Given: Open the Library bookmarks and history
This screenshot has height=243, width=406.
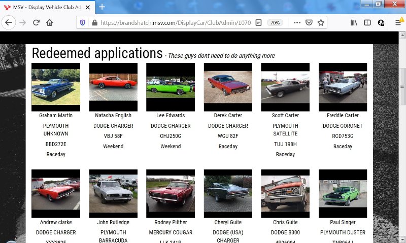Looking at the screenshot, I should (354, 23).
